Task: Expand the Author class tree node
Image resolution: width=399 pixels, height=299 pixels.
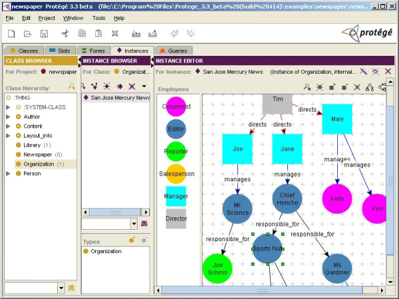Action: [9, 116]
